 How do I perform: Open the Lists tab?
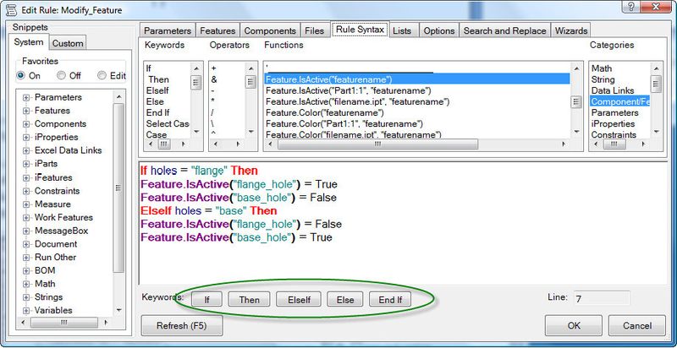402,30
